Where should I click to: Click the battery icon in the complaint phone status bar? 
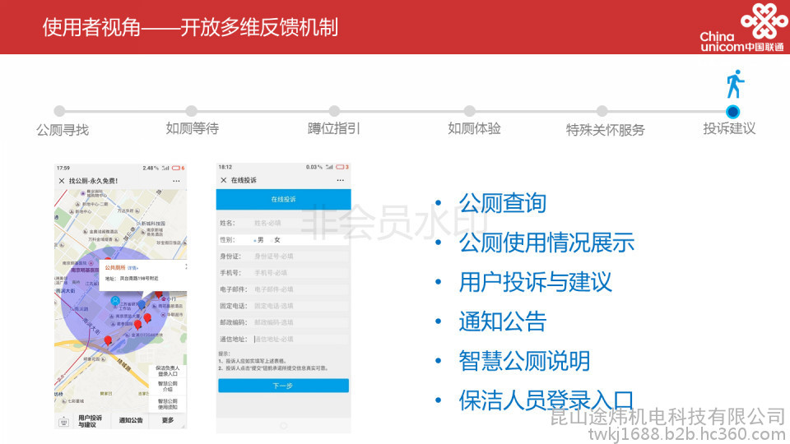click(340, 167)
